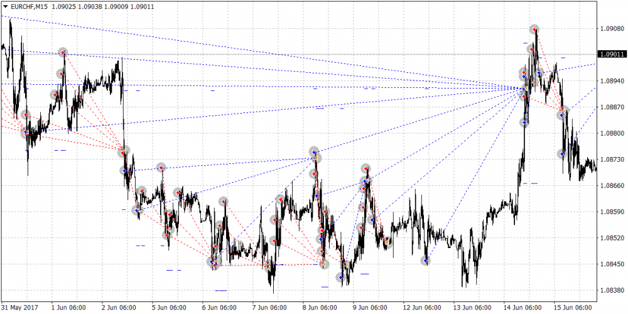Click the 1.09080 price axis label
This screenshot has width=628, height=314.
(611, 29)
